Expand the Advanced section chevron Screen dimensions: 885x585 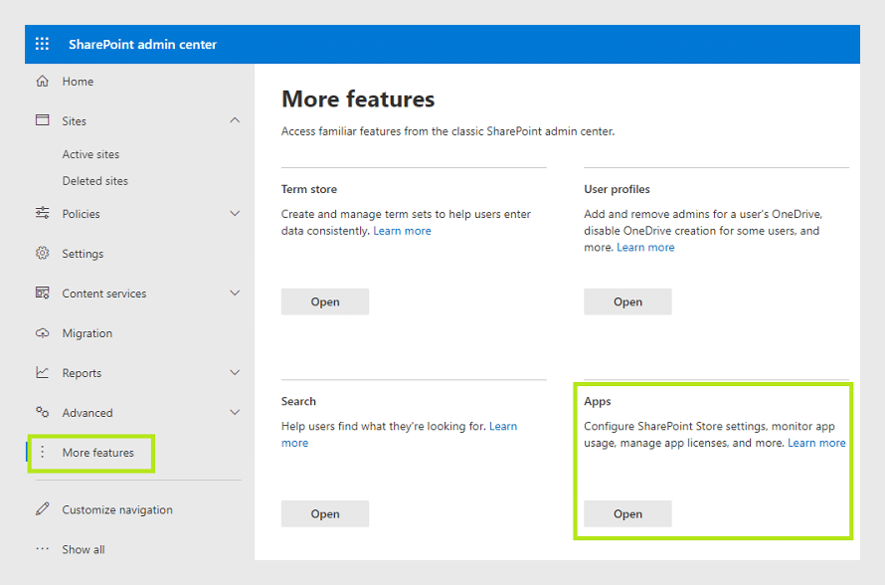235,412
